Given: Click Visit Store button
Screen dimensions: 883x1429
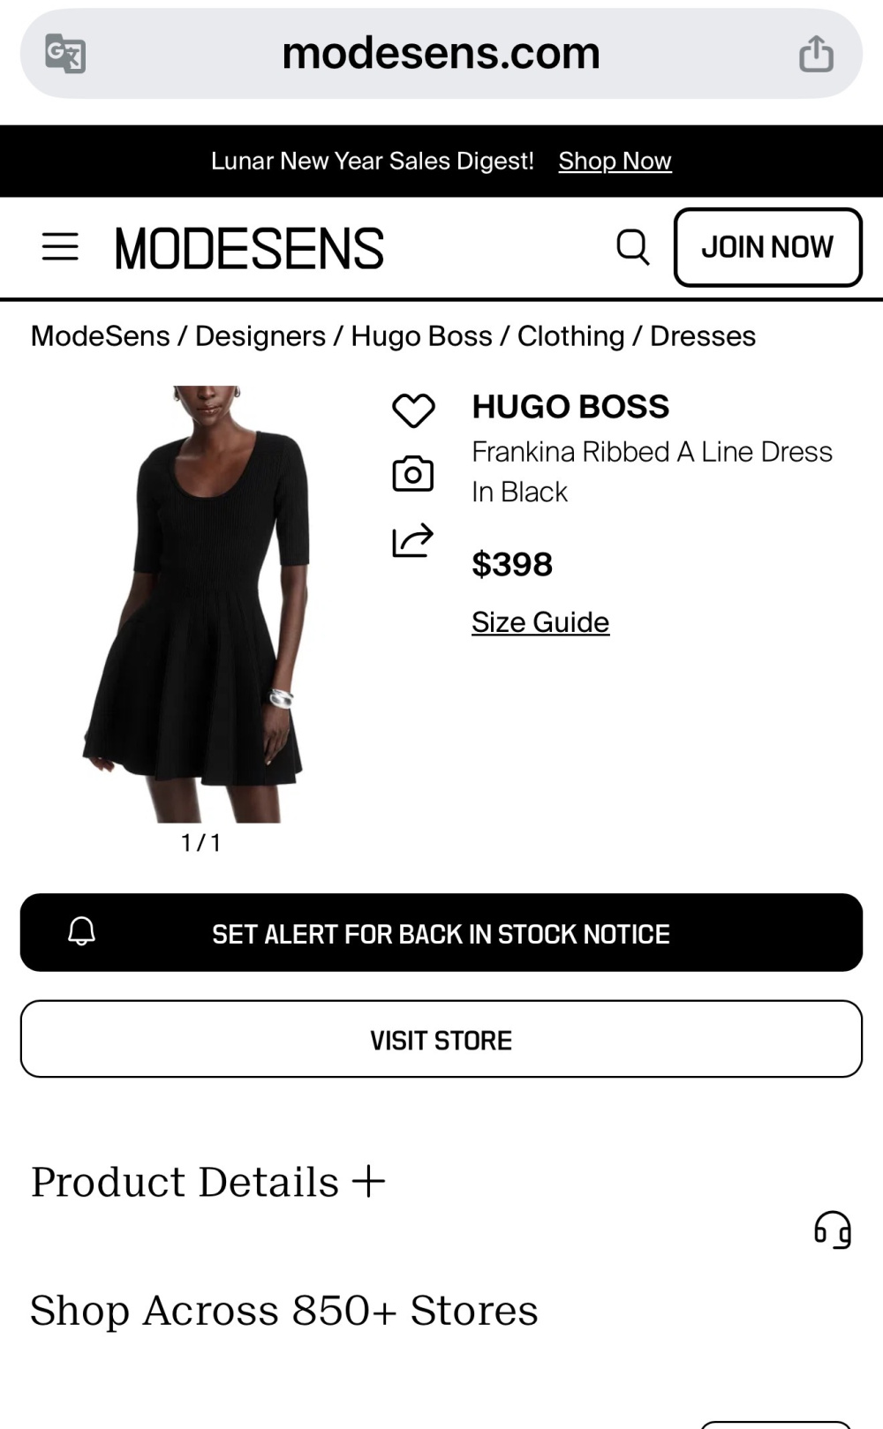Looking at the screenshot, I should coord(441,1039).
